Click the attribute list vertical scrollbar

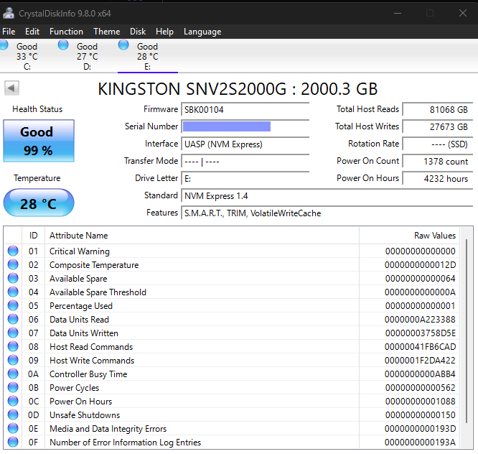[x=467, y=331]
